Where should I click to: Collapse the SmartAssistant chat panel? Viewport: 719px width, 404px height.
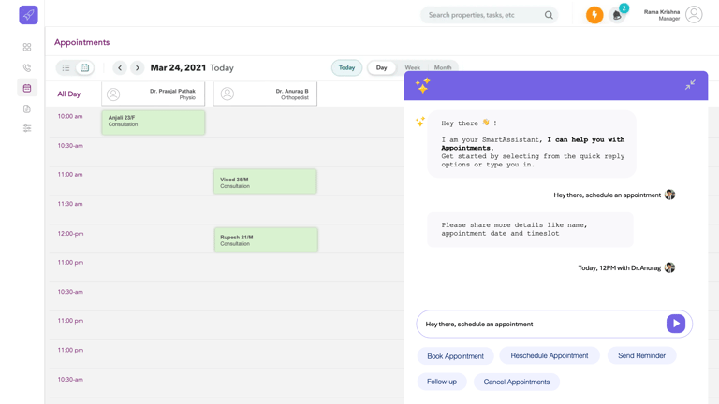pyautogui.click(x=690, y=85)
